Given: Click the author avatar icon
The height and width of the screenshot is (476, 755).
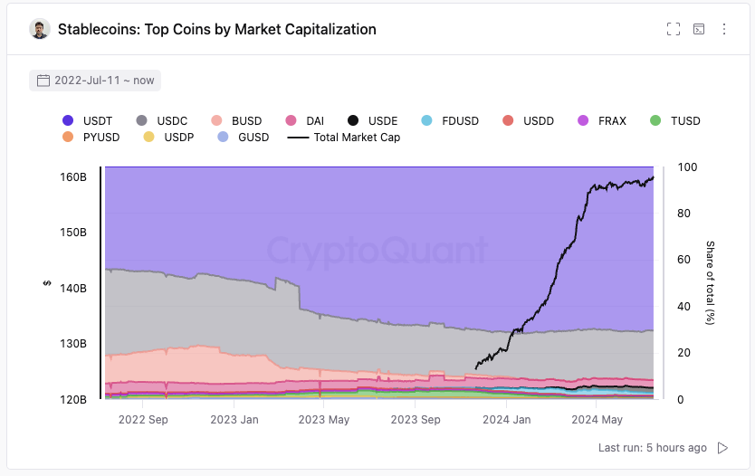Looking at the screenshot, I should coord(39,29).
